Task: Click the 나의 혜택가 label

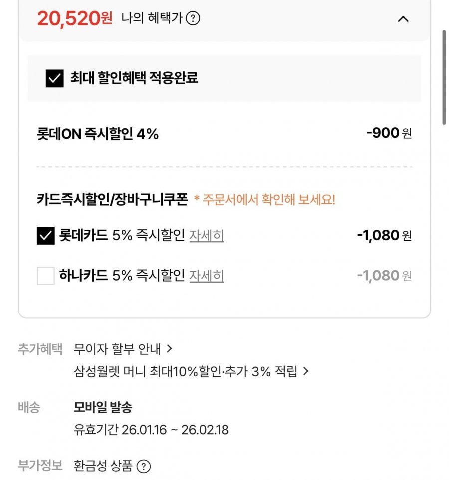Action: point(152,19)
